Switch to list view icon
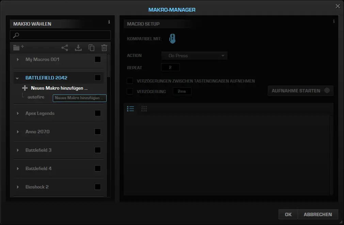 [x=130, y=109]
